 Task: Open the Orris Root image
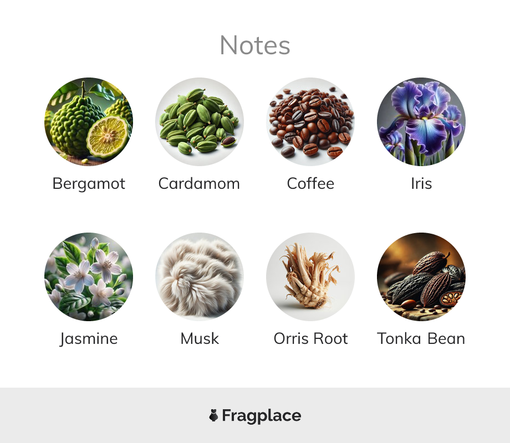click(310, 276)
